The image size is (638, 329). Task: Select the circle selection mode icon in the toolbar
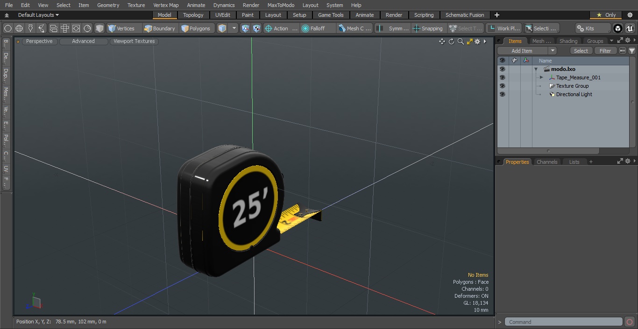tap(7, 28)
